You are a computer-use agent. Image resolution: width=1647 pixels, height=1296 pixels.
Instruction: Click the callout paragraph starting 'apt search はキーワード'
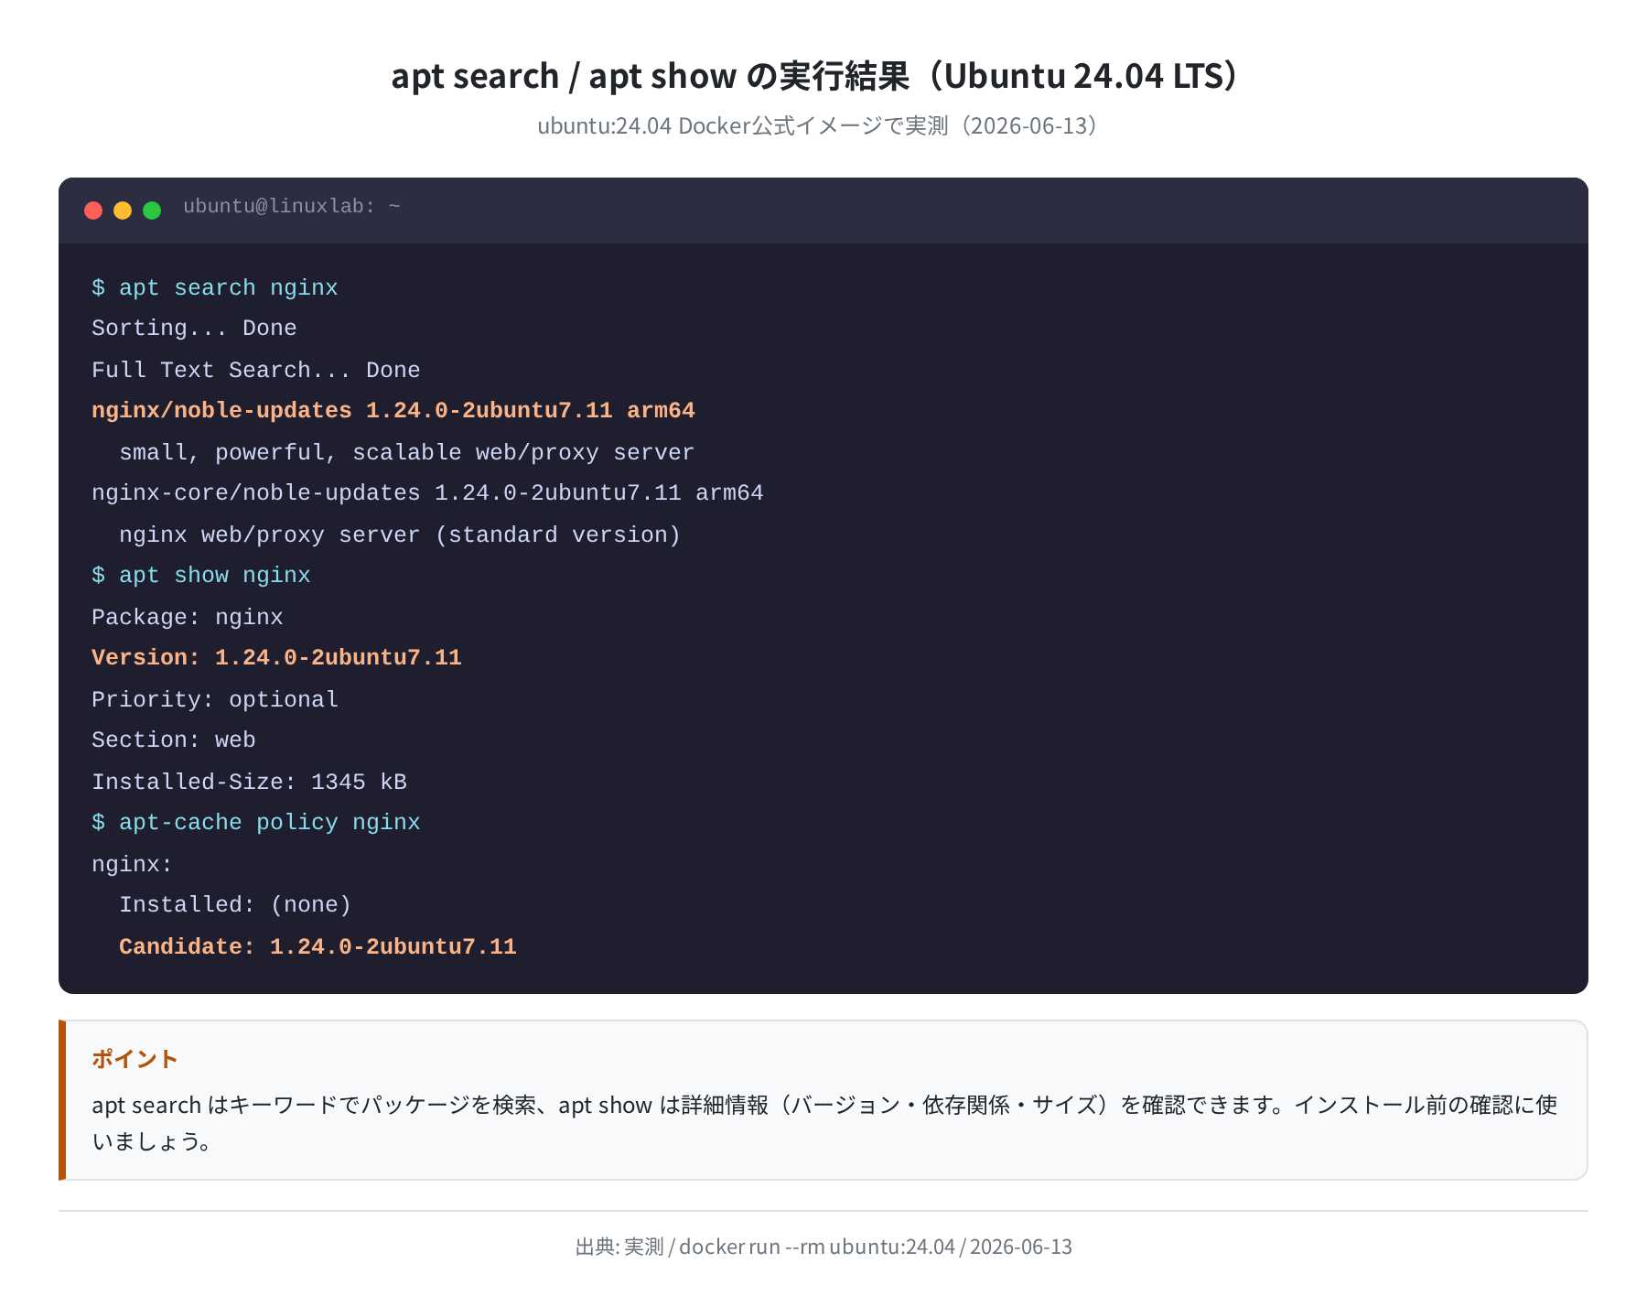[824, 1123]
